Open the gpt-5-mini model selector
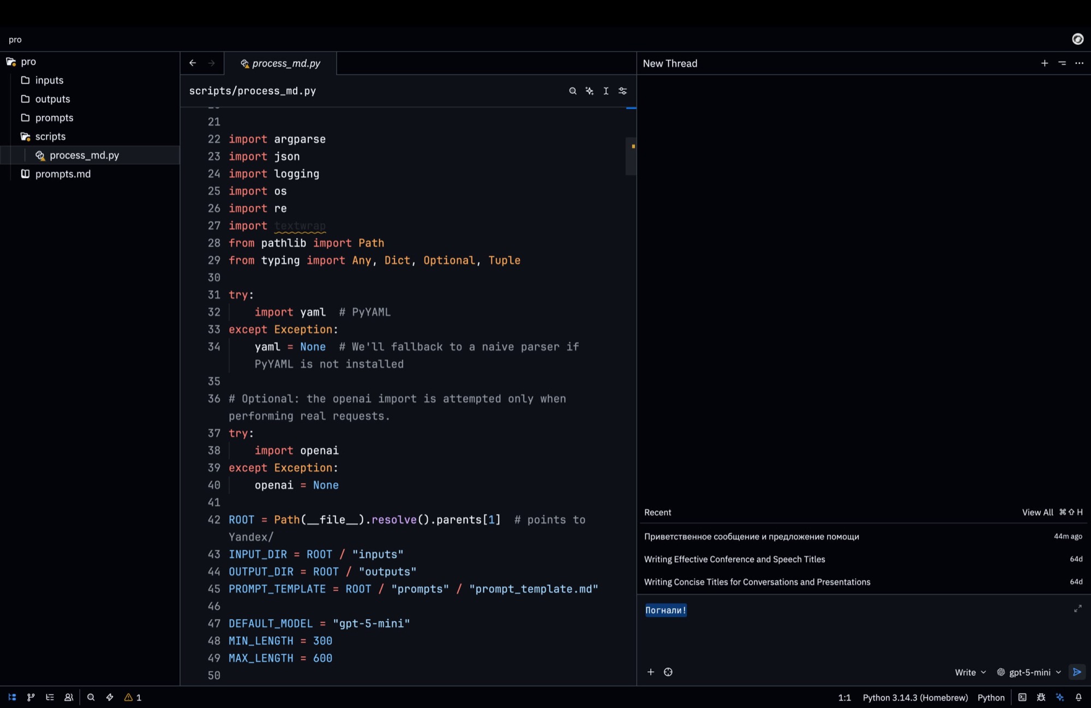1091x708 pixels. coord(1029,672)
